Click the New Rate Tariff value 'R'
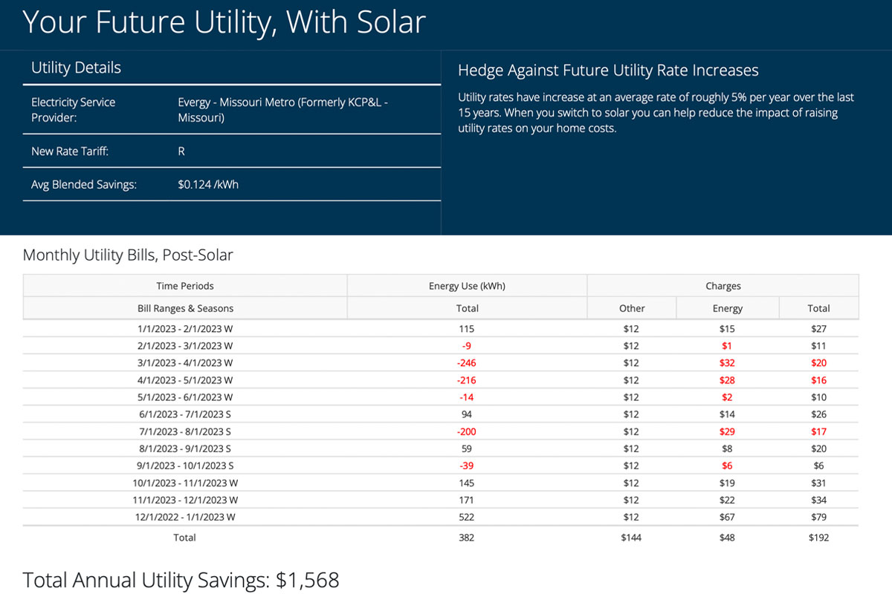This screenshot has height=594, width=892. click(x=181, y=151)
